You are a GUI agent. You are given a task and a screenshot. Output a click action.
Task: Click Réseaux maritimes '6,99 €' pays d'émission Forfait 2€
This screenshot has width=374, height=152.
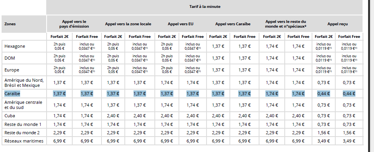pyautogui.click(x=59, y=141)
